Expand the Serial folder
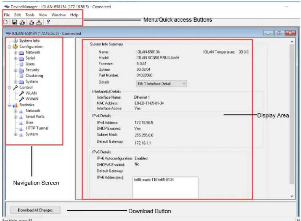301x221 pixels. click(16, 58)
